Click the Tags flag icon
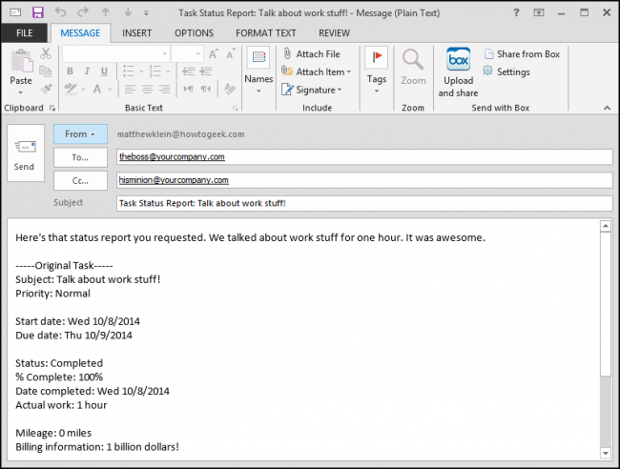This screenshot has height=469, width=620. pyautogui.click(x=377, y=57)
